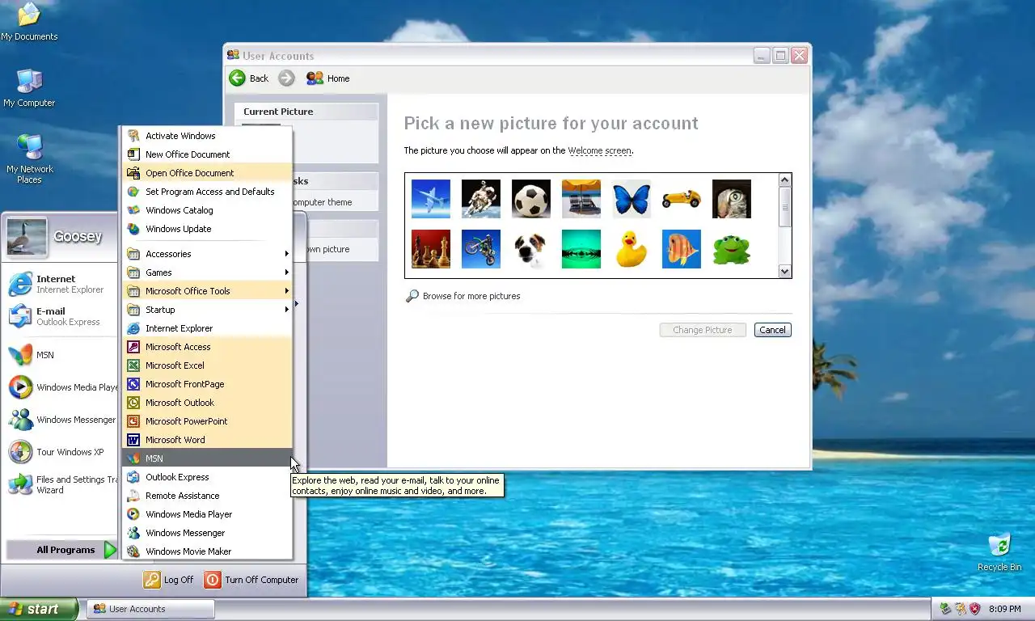Select My Network Places desktop icon
This screenshot has height=621, width=1035.
coord(30,158)
